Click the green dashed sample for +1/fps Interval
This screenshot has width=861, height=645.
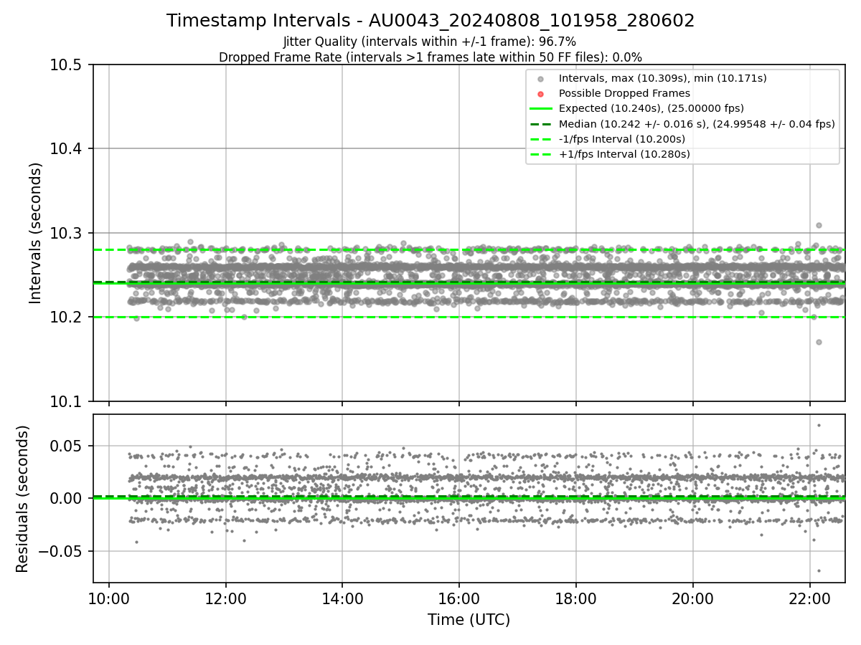(541, 154)
